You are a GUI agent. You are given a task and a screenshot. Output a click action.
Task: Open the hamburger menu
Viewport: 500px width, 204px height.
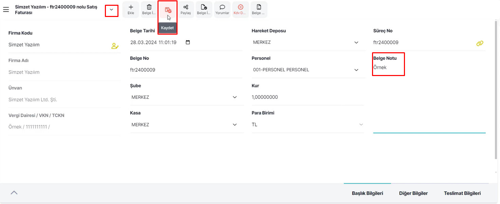(6, 10)
